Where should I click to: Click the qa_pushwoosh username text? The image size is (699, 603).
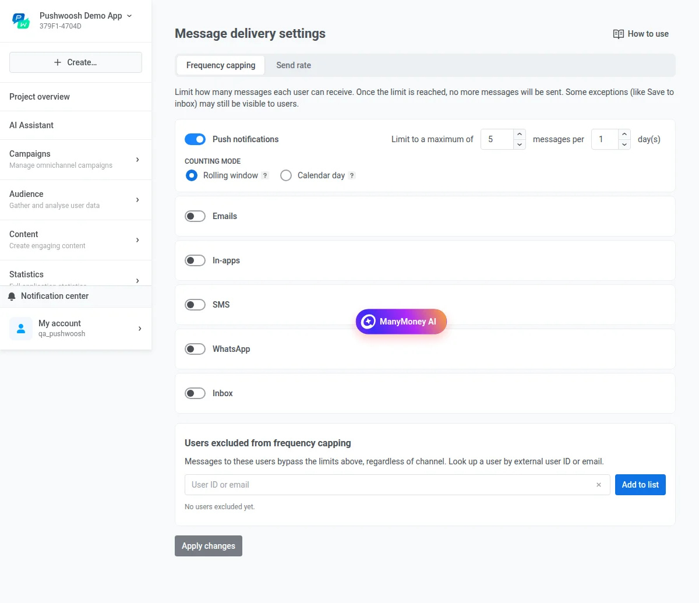tap(62, 334)
